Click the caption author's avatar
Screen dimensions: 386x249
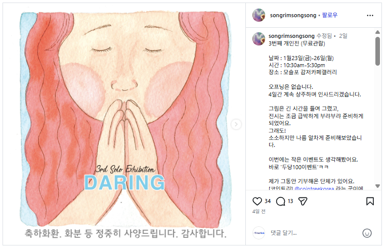click(x=259, y=39)
